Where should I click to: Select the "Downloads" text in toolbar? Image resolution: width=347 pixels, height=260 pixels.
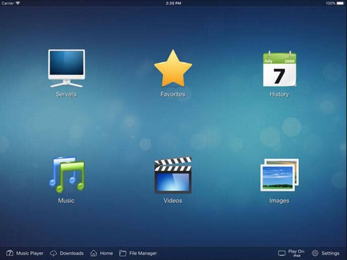coord(71,253)
